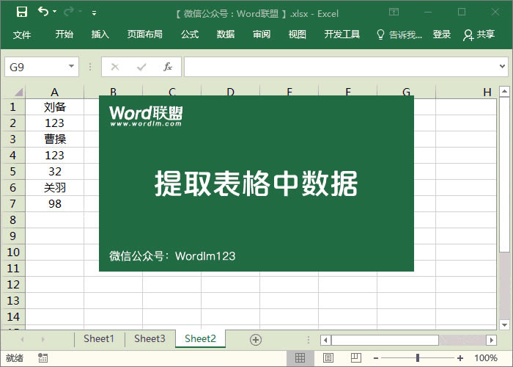Click cell containing 刘备

click(55, 107)
